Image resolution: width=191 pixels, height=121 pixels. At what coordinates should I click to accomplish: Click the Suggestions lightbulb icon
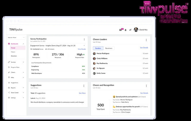[x=9, y=83]
